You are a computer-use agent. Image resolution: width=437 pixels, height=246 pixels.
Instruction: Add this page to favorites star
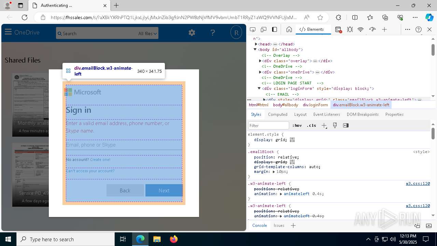pos(320,17)
